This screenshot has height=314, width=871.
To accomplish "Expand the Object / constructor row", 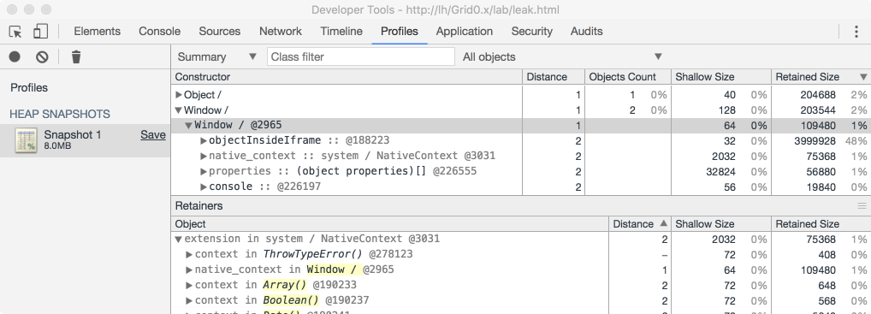I will pos(178,95).
